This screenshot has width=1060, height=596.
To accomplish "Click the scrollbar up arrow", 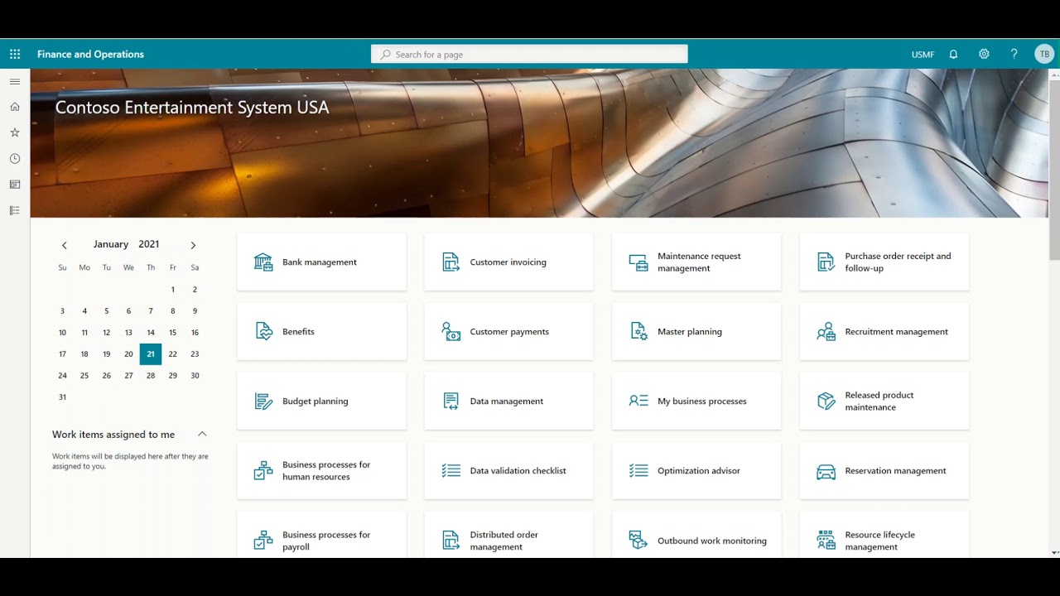I will [x=1054, y=74].
